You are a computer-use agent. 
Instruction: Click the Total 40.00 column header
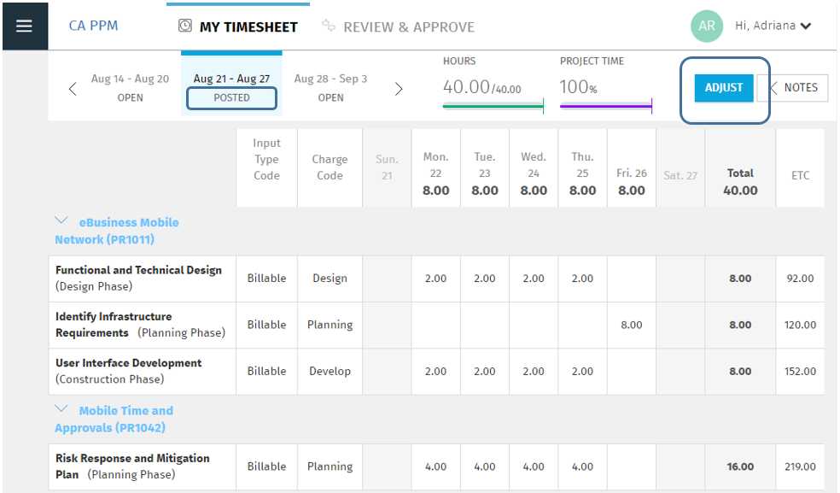(740, 167)
